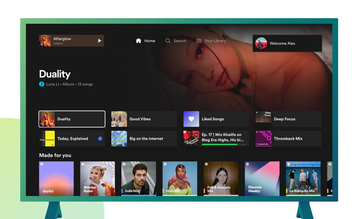Click Spotify logo on Lo Blanquito Mix tile
This screenshot has width=359, height=219.
(x=289, y=164)
